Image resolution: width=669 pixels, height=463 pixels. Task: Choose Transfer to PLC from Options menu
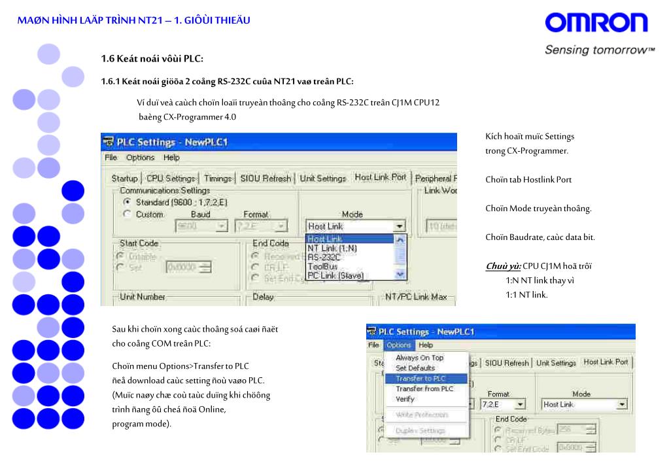[426, 379]
